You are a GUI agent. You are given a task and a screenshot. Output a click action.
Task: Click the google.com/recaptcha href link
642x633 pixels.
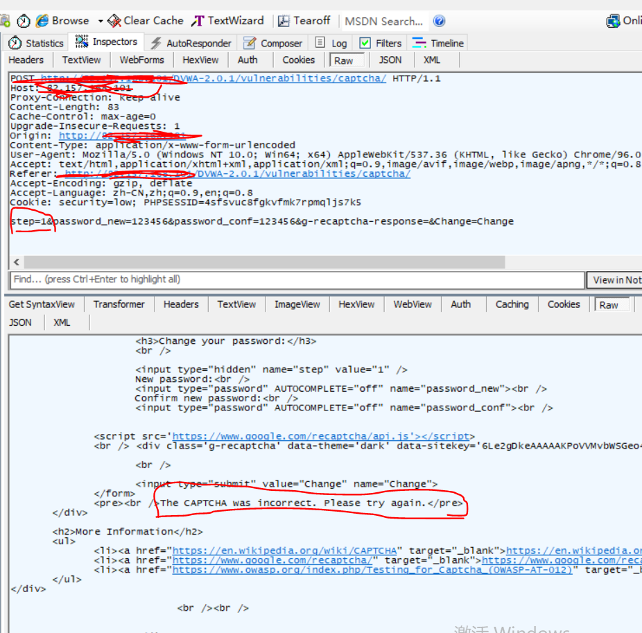272,560
